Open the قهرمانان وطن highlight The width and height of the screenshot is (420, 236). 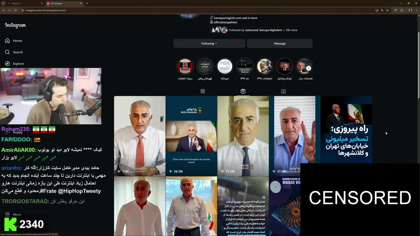[x=205, y=69]
